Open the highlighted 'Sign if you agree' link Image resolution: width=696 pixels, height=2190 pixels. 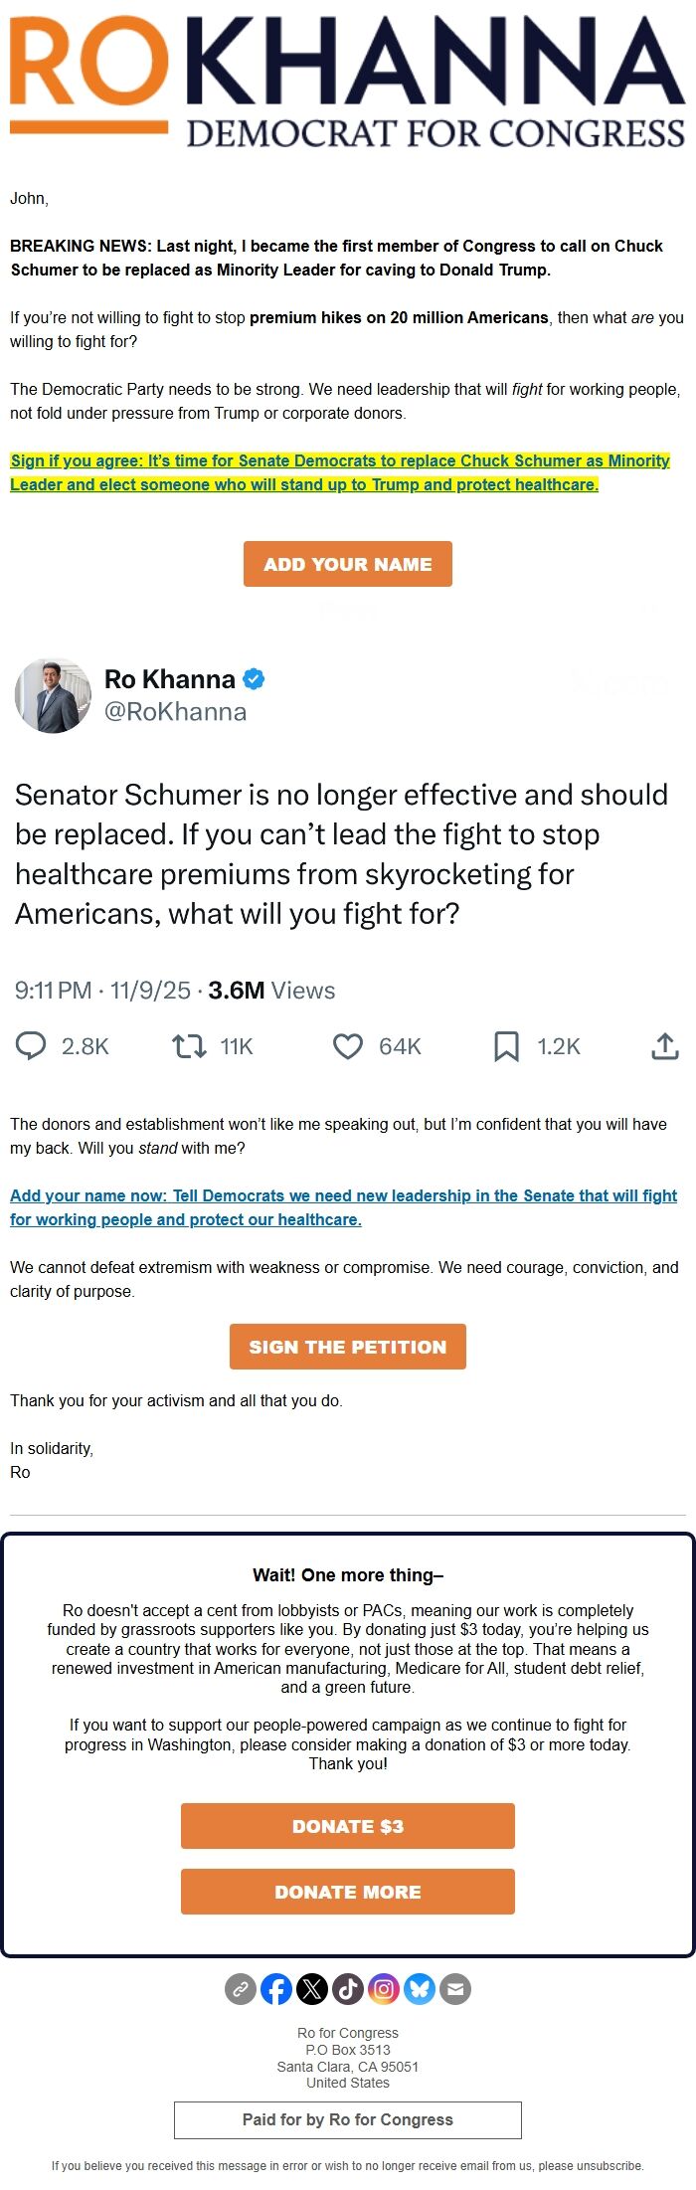[x=338, y=472]
